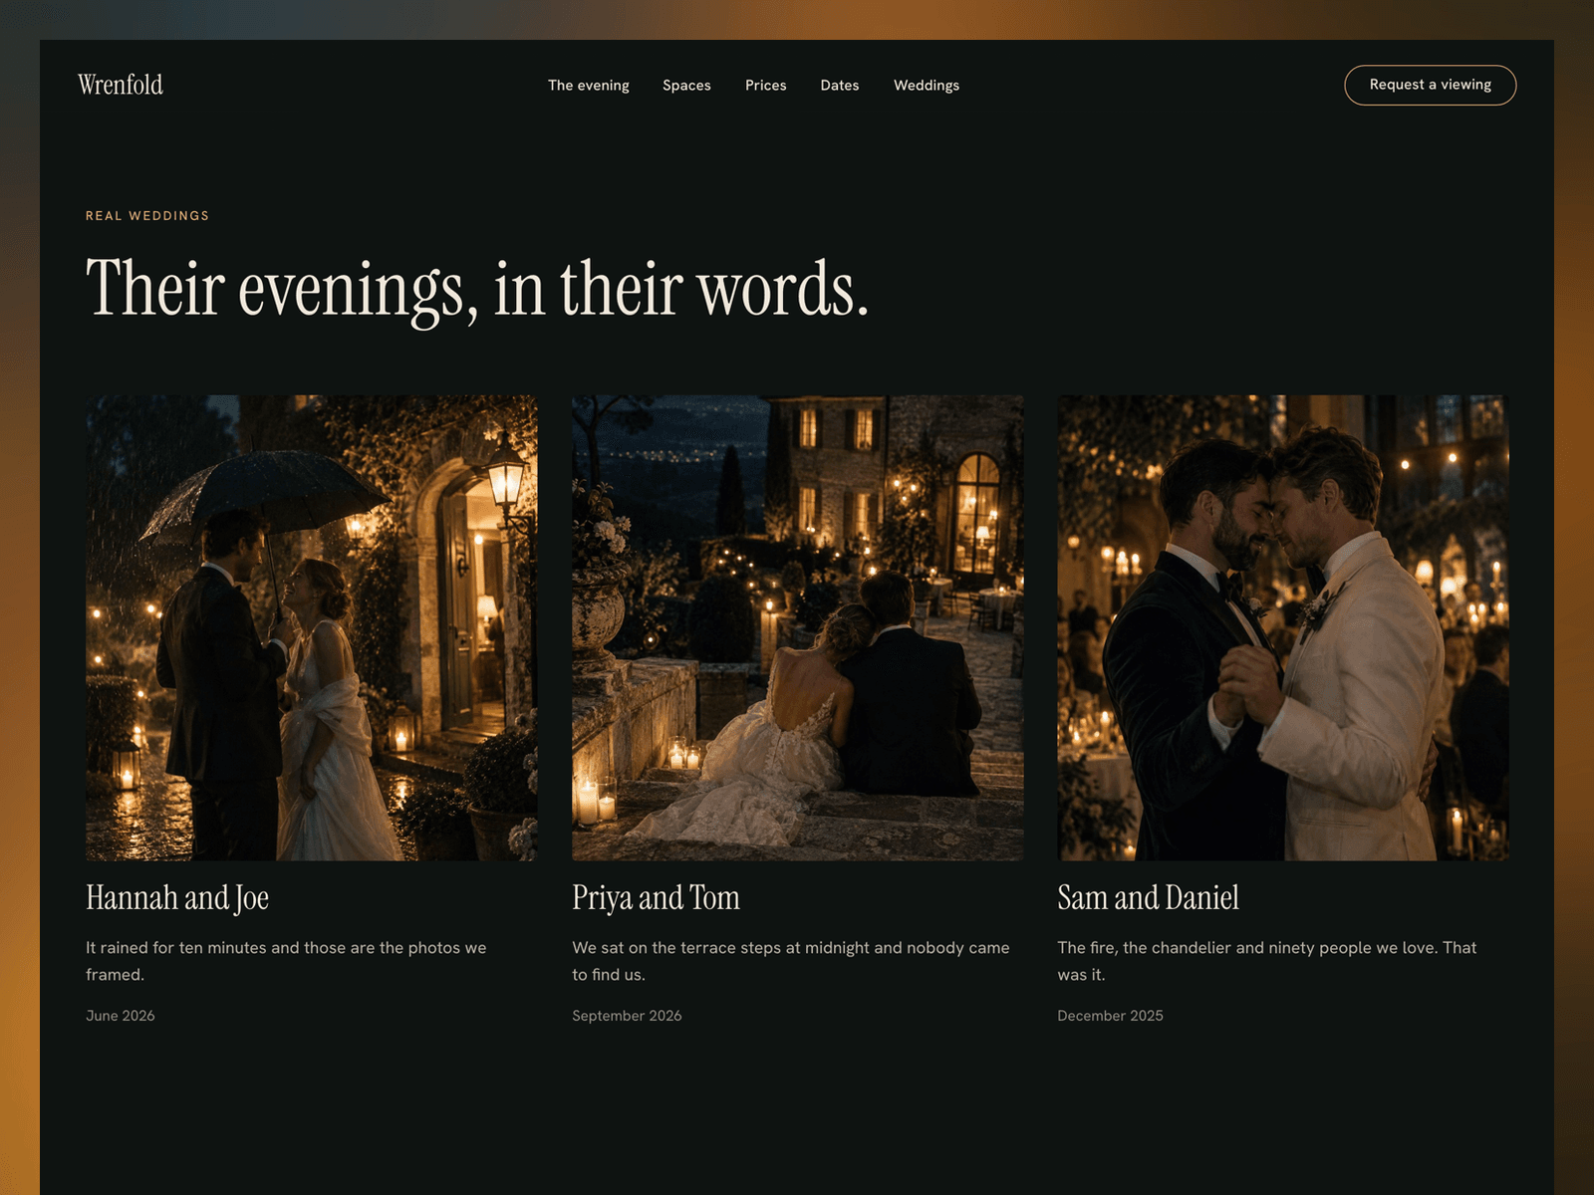Viewport: 1594px width, 1195px height.
Task: Open Priya and Tom terrace steps photo
Action: (x=797, y=627)
